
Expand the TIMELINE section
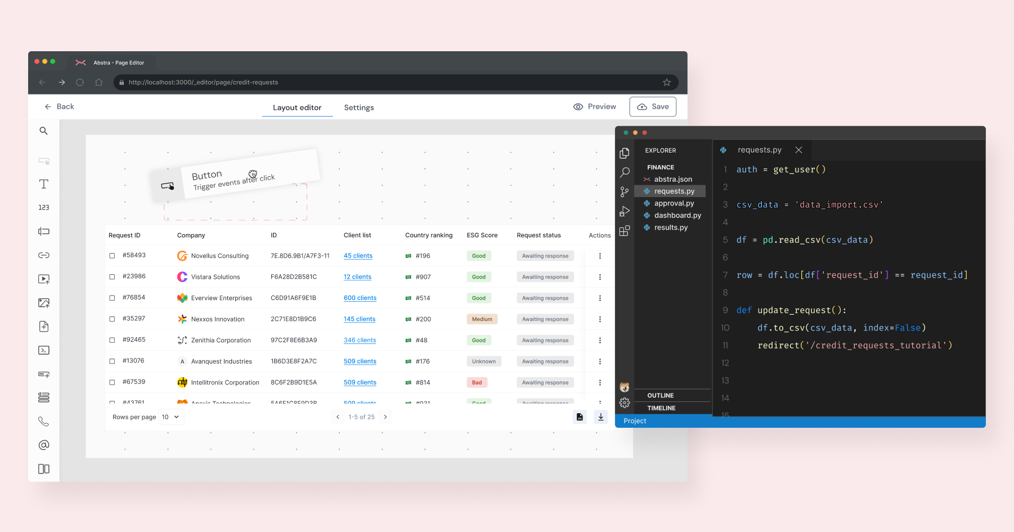click(661, 408)
